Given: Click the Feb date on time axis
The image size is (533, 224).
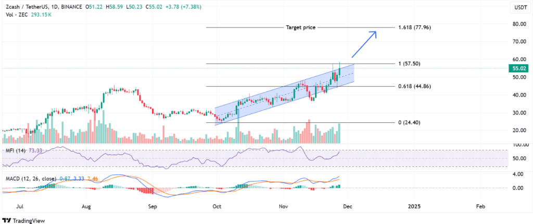Looking at the screenshot, I should tap(480, 206).
